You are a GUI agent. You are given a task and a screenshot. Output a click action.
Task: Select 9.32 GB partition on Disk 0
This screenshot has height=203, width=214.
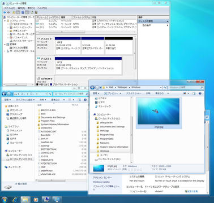(x=93, y=45)
